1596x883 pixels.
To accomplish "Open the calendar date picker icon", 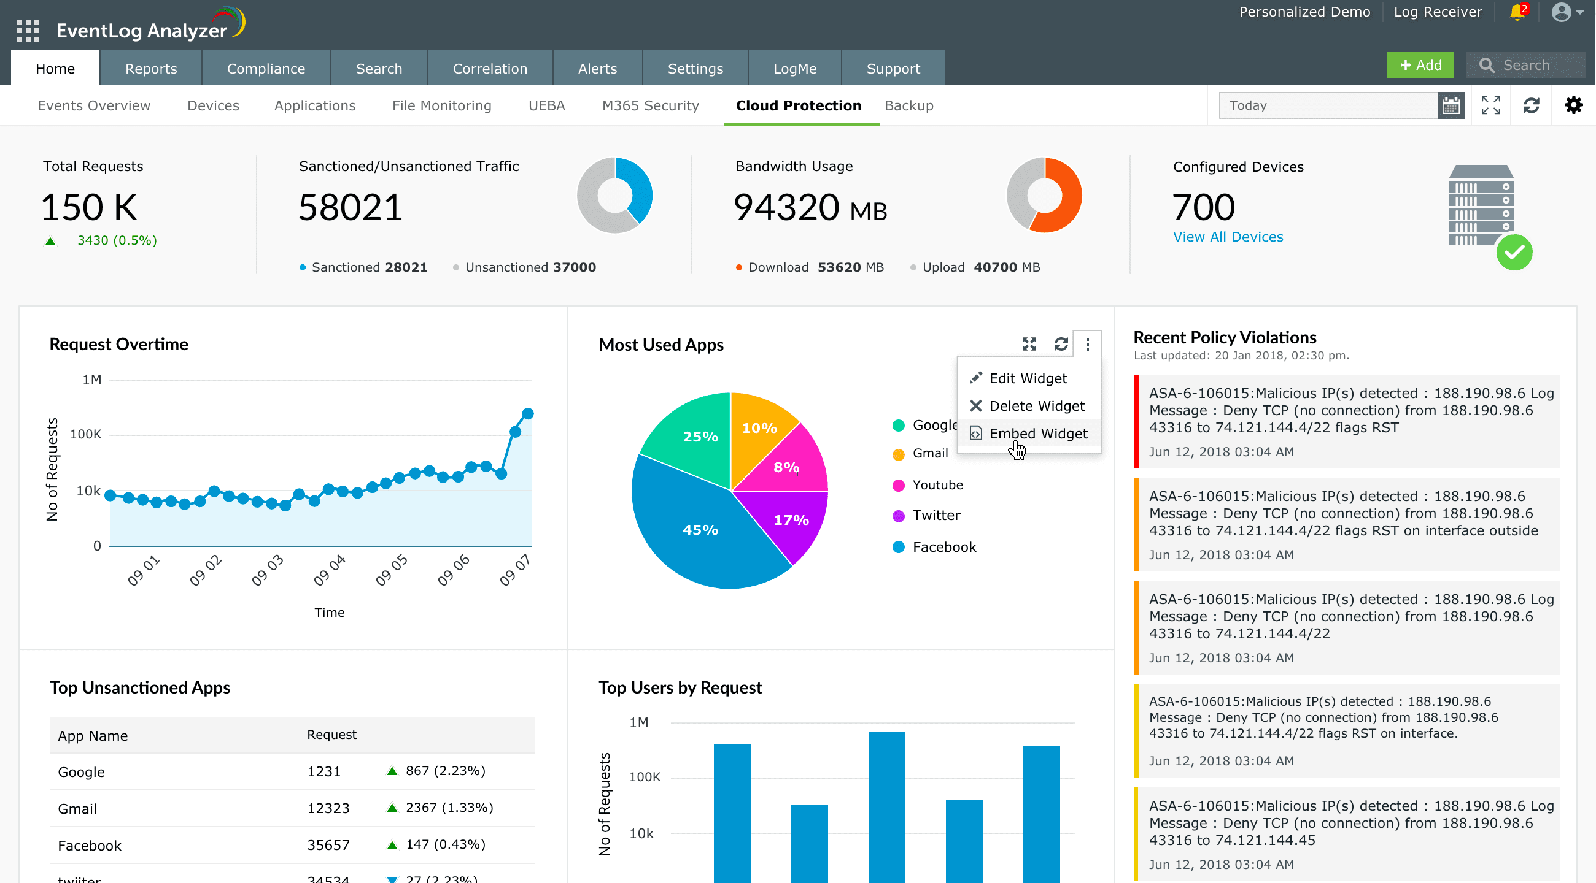I will [1451, 105].
